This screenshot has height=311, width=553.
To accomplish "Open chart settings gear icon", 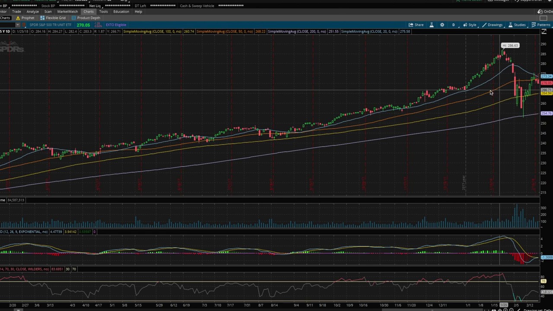I will coord(442,25).
